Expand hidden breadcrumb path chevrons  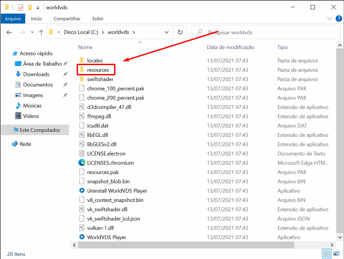59,32
